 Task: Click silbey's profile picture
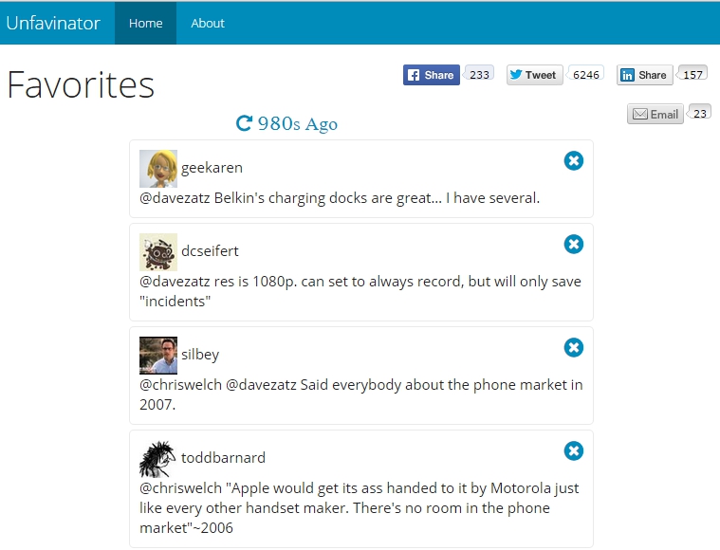158,356
